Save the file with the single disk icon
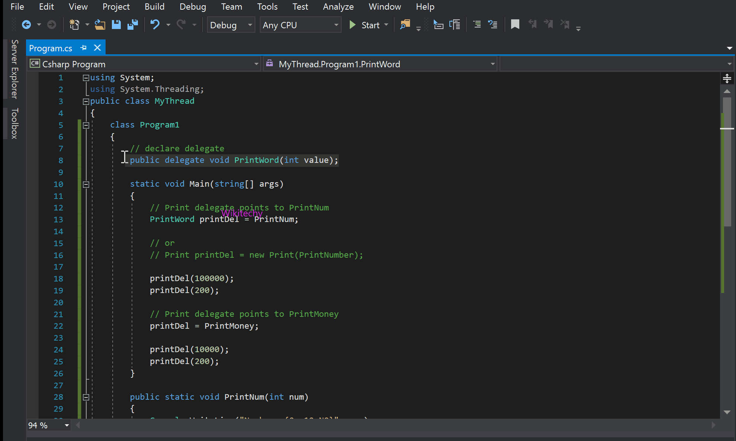The width and height of the screenshot is (736, 441). [x=116, y=25]
